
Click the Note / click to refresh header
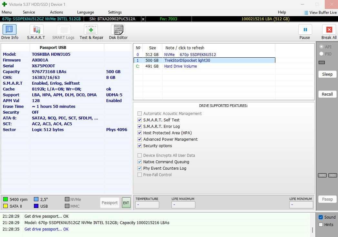tap(185, 48)
